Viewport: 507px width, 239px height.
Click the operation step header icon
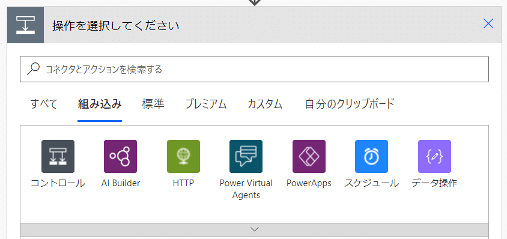tap(26, 25)
